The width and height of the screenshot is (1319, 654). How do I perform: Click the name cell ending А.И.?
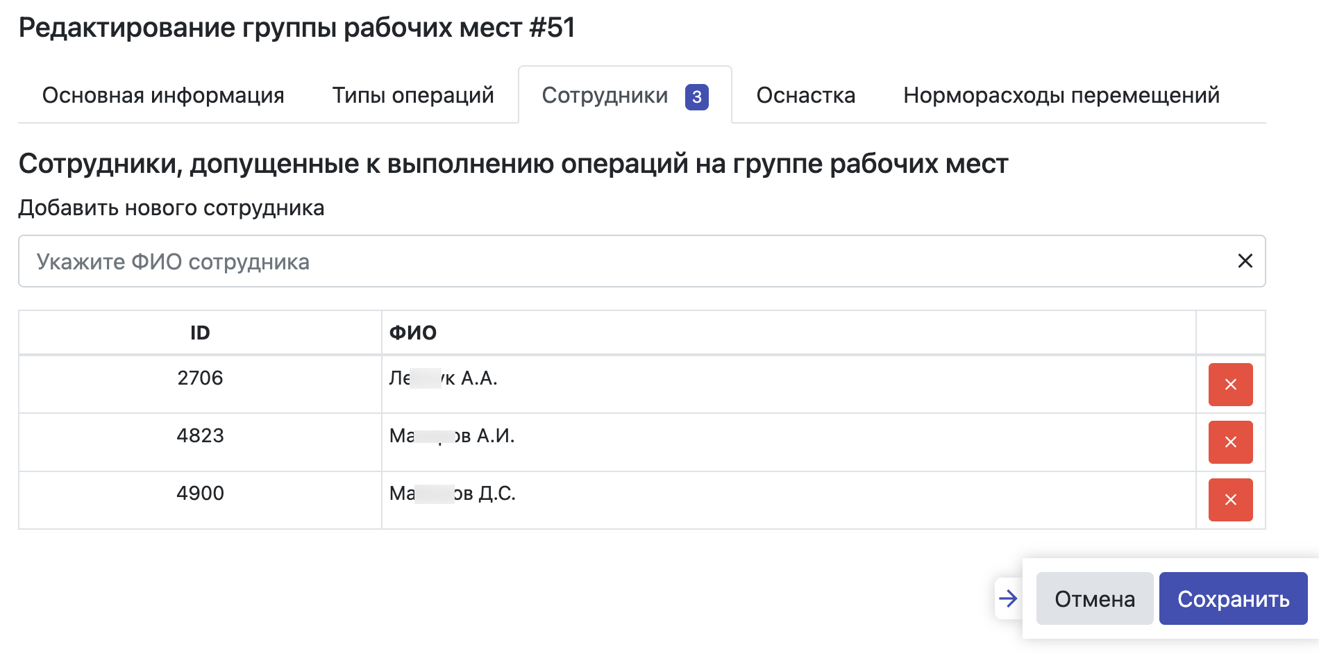pyautogui.click(x=452, y=436)
